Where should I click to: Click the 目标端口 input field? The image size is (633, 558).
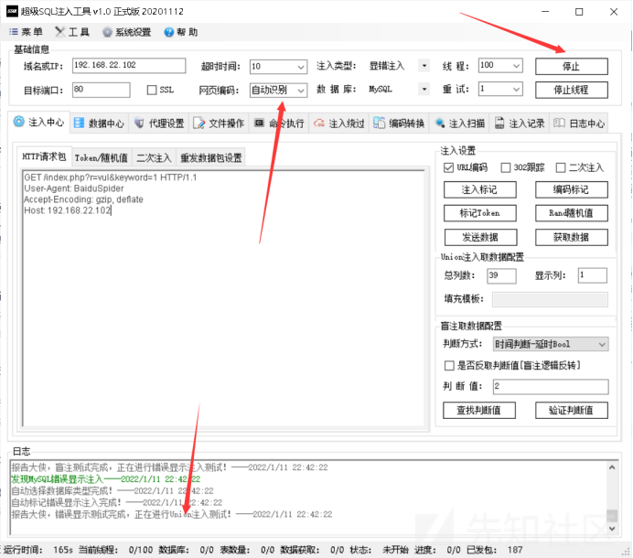(102, 90)
